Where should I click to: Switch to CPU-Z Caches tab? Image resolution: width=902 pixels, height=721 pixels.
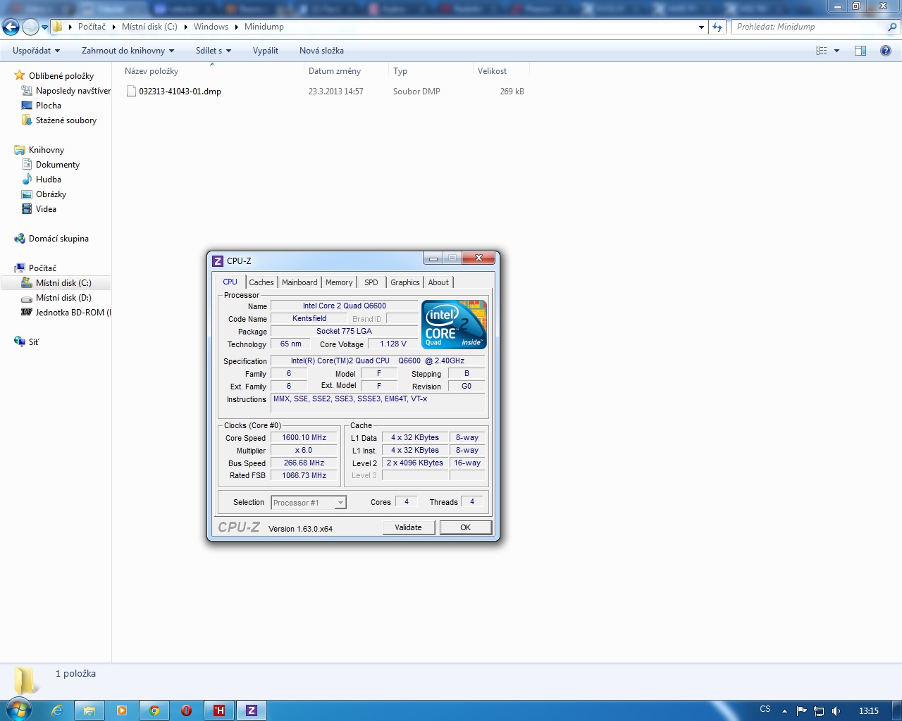(x=261, y=282)
